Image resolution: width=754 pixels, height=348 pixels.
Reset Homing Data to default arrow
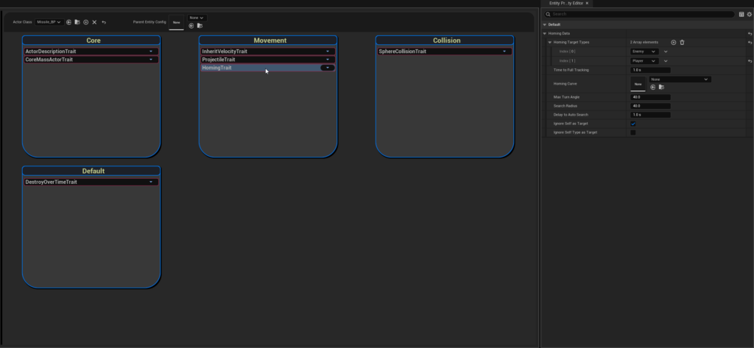(x=749, y=34)
